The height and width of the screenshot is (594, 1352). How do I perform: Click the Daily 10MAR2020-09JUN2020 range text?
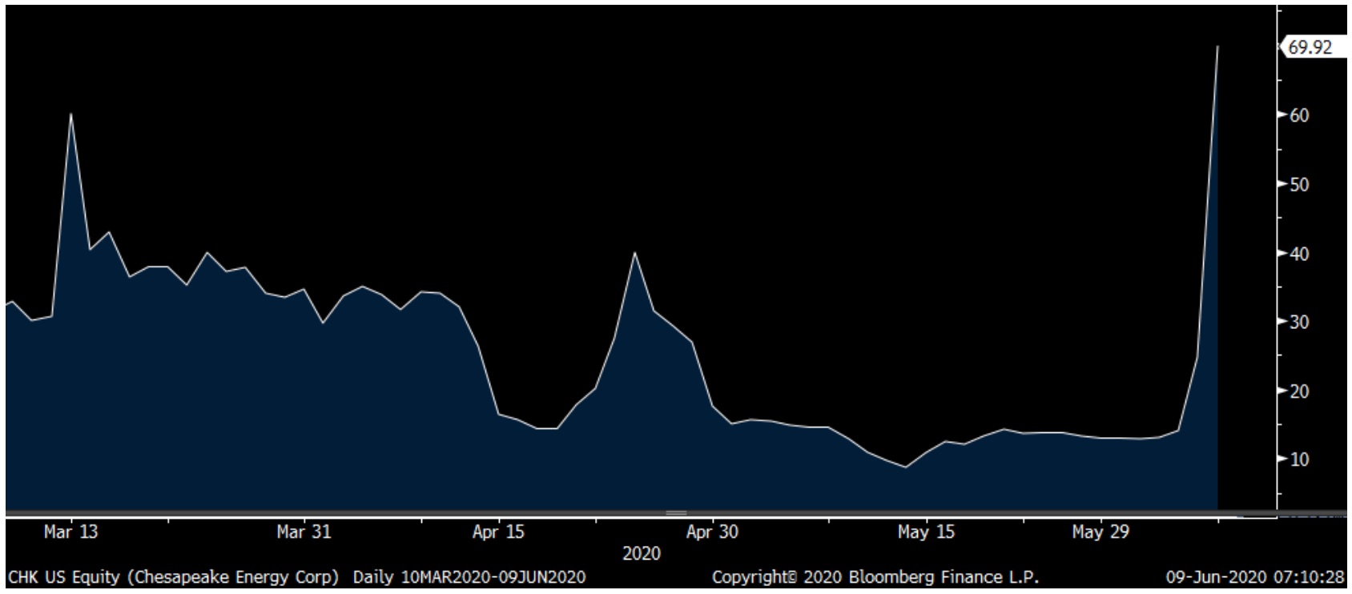[469, 577]
